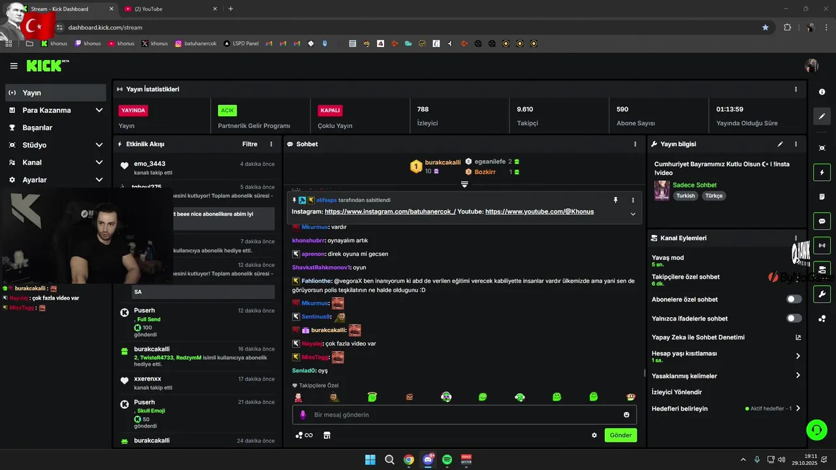This screenshot has height=470, width=836.
Task: Open Yasaklanmış kelimeler arrow
Action: point(798,375)
